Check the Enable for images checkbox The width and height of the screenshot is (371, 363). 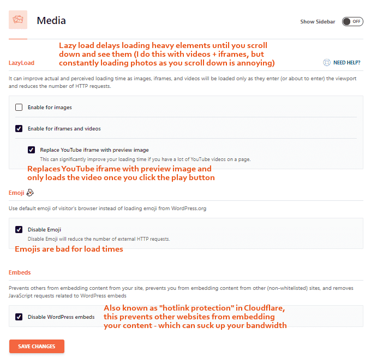click(19, 108)
